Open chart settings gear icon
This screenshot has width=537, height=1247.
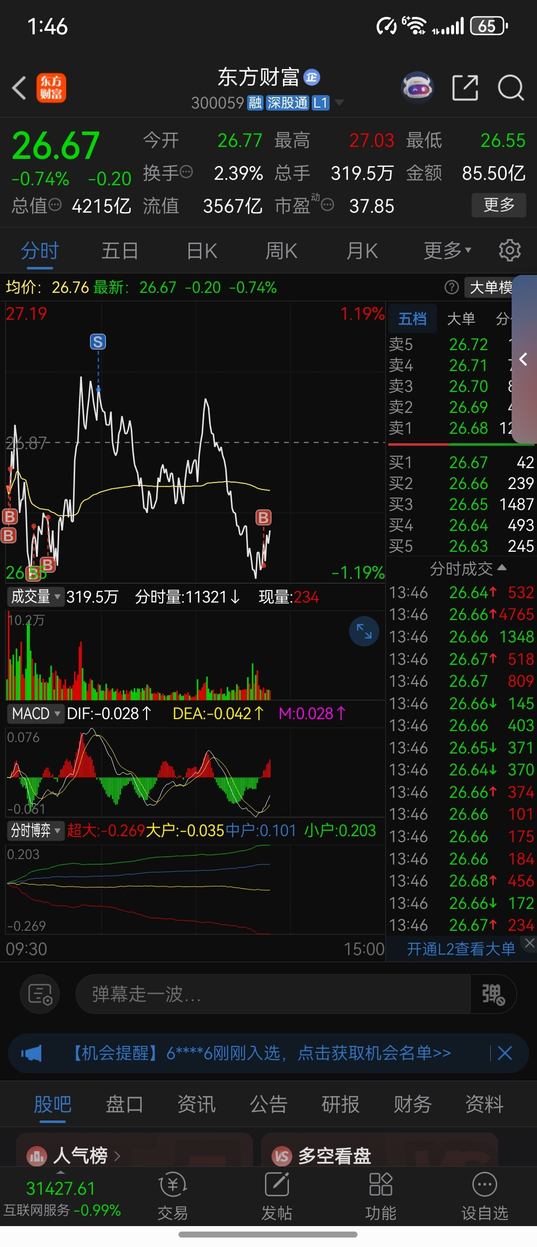510,250
